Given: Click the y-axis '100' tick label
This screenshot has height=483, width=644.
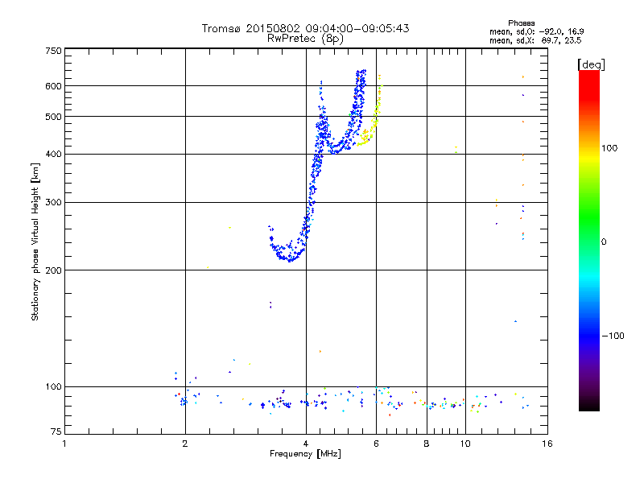Looking at the screenshot, I should tap(53, 386).
